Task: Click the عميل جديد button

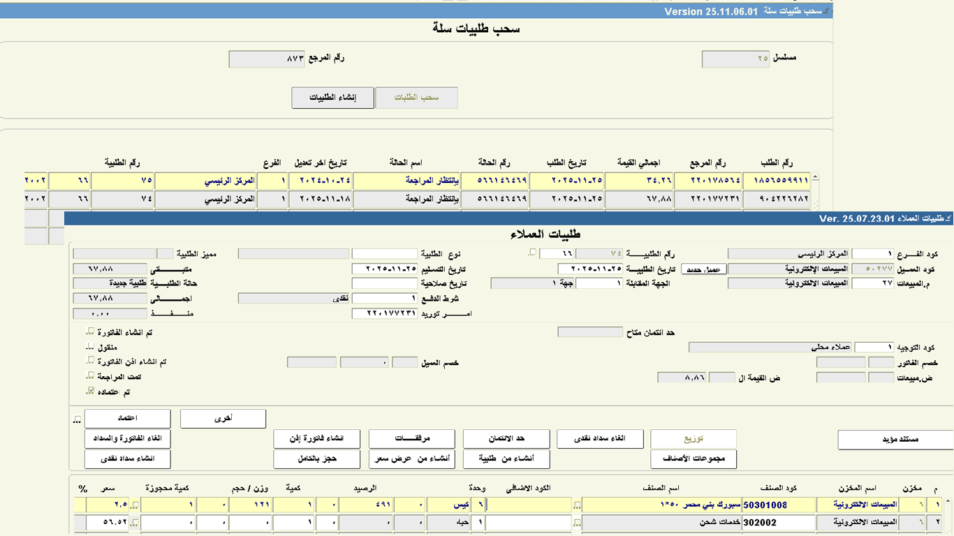Action: (x=704, y=269)
